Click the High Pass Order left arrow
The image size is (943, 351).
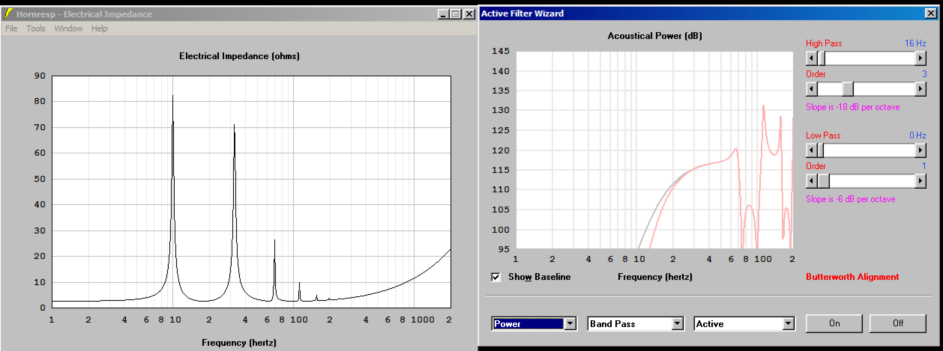click(811, 89)
